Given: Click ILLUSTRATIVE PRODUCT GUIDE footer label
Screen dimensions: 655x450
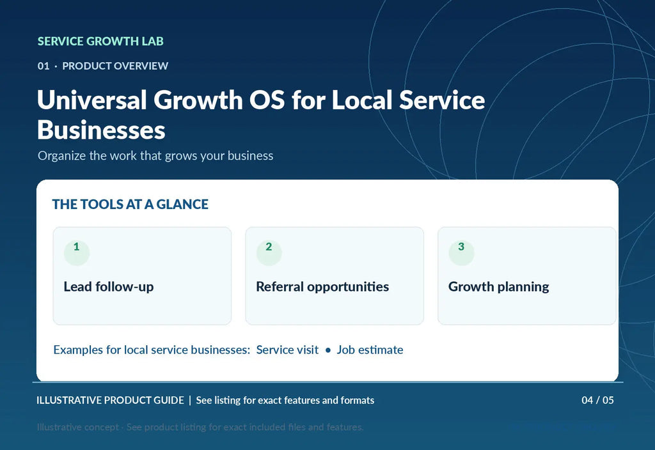Looking at the screenshot, I should (x=110, y=400).
